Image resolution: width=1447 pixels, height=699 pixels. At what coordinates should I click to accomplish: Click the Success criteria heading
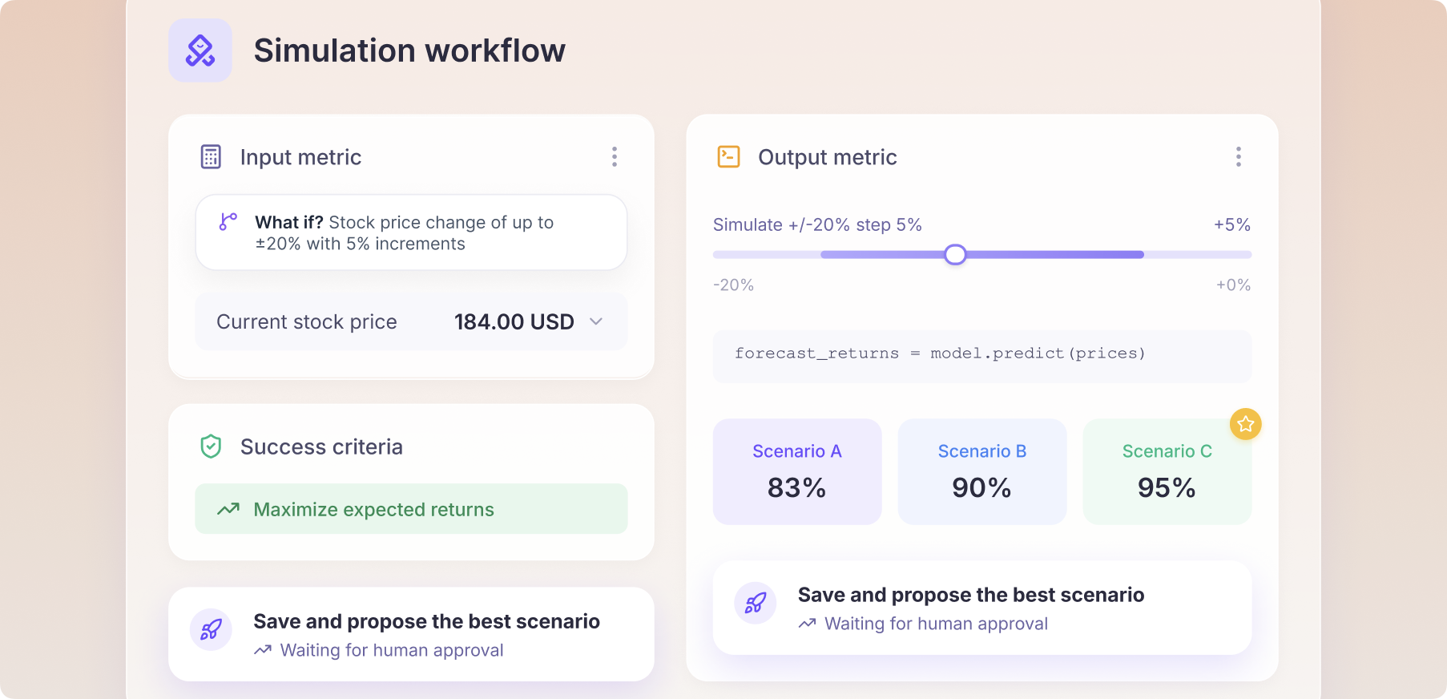pyautogui.click(x=321, y=446)
